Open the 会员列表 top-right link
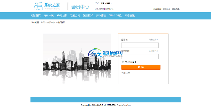The height and width of the screenshot is (108, 211). [x=176, y=9]
